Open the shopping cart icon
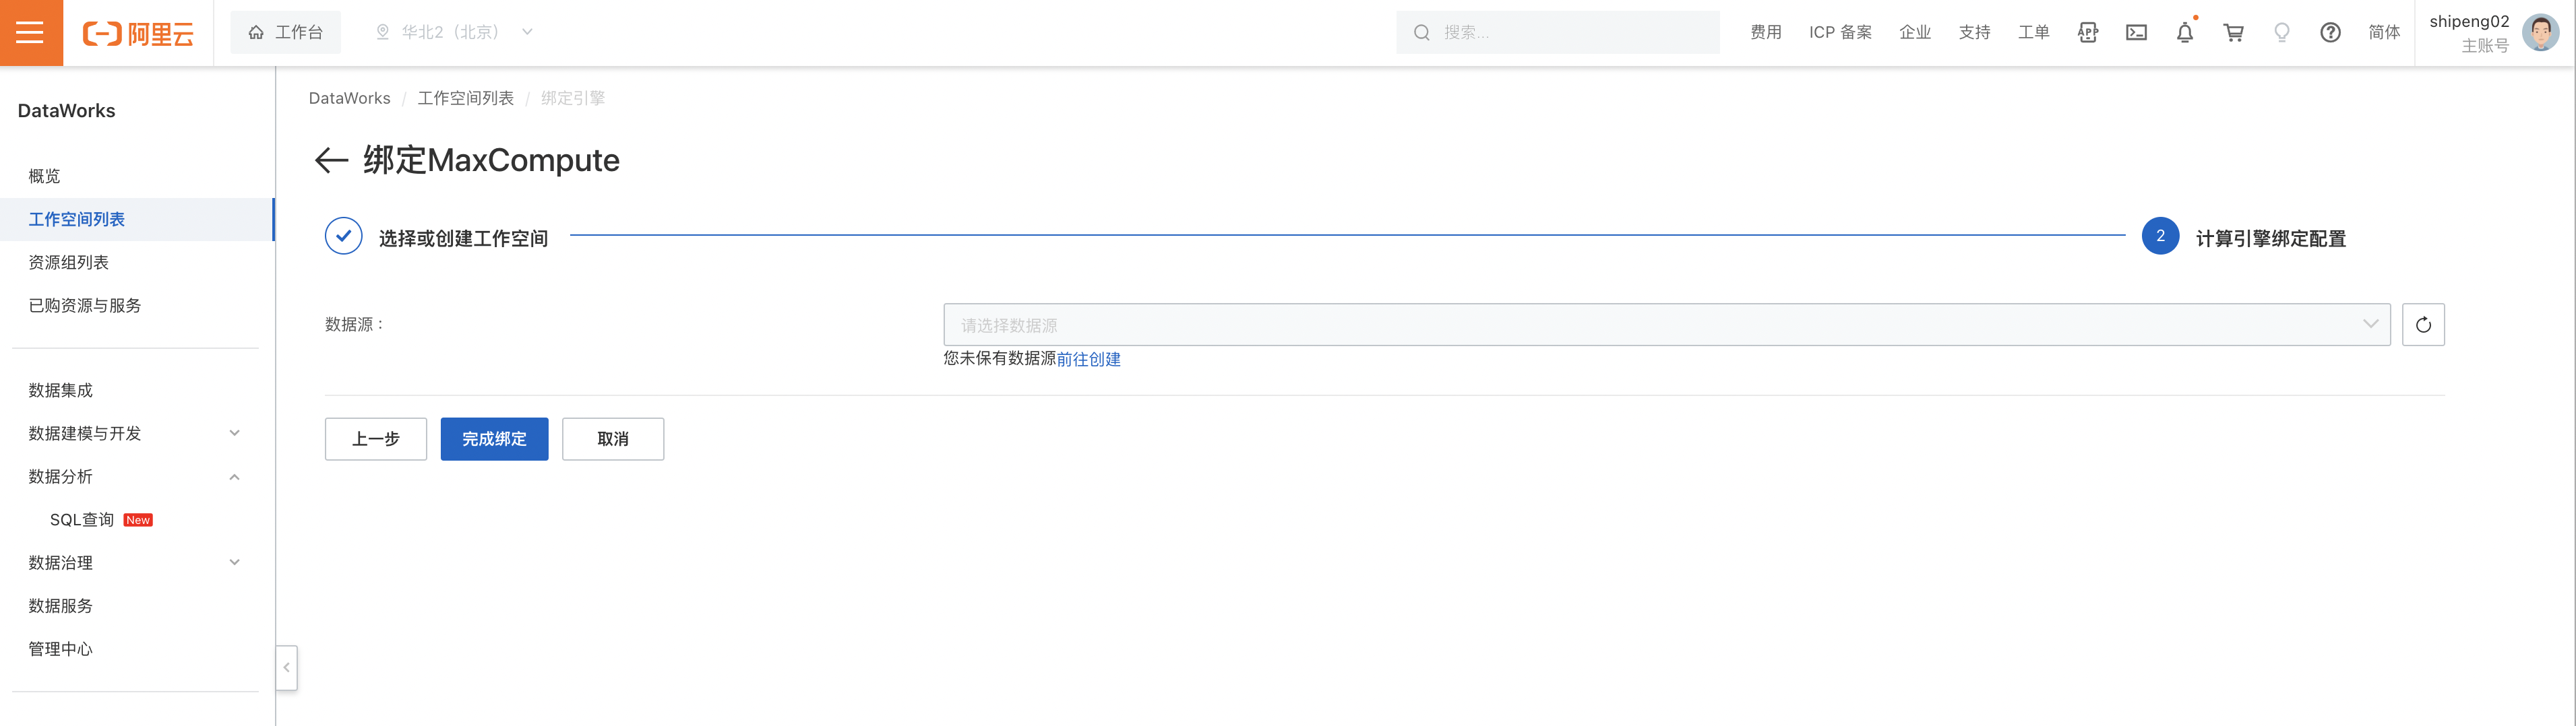 click(2233, 33)
